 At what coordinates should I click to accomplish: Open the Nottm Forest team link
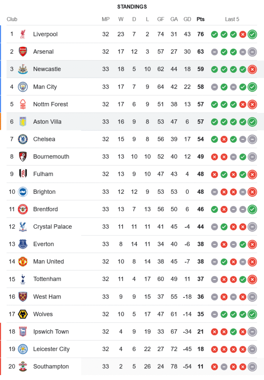click(51, 104)
